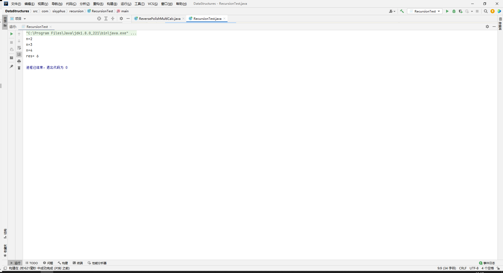503x273 pixels.
Task: Open the user account dropdown
Action: [x=392, y=11]
